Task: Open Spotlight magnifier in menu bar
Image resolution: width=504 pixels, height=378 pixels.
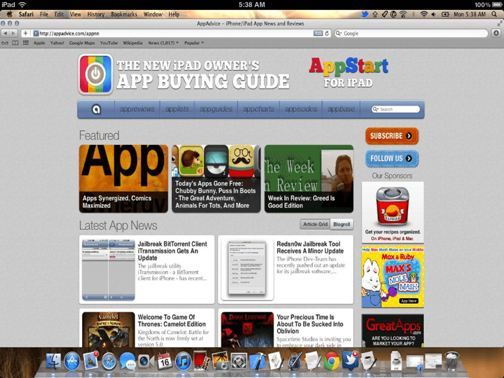Action: click(x=494, y=14)
